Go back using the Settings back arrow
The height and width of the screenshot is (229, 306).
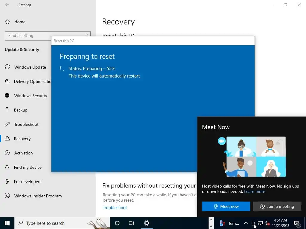click(7, 5)
